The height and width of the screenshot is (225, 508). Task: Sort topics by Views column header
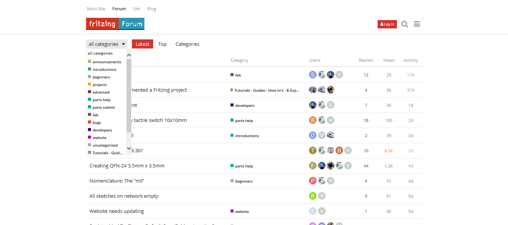coord(389,60)
